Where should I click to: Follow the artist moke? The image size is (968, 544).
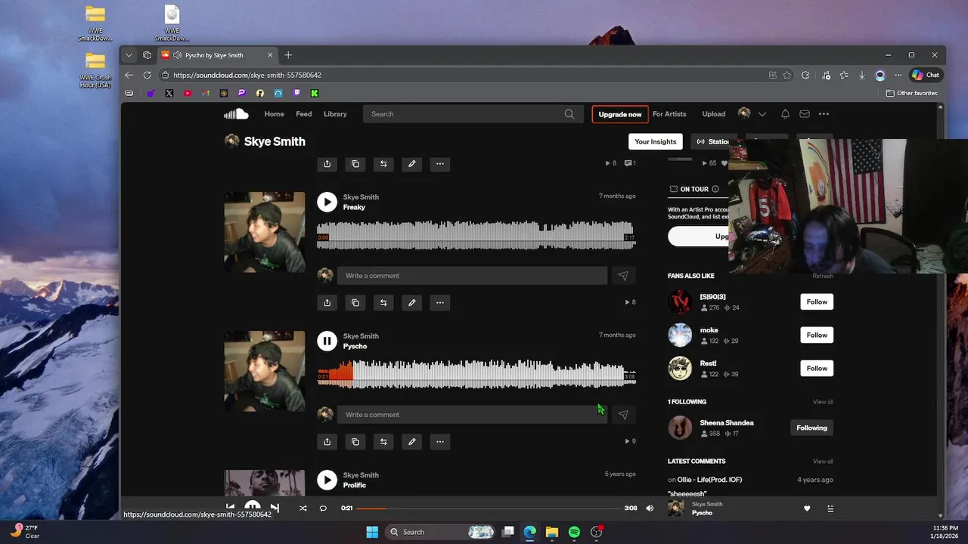[817, 335]
